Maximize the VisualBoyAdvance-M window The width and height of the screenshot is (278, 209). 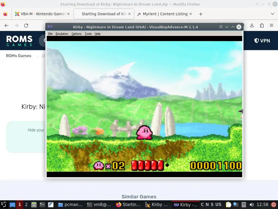coord(233,27)
